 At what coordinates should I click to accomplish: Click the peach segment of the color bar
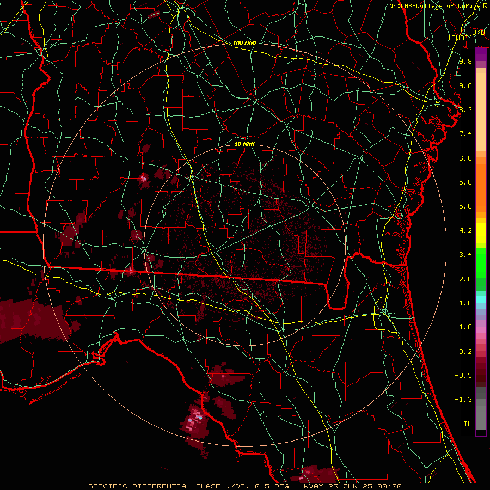point(481,109)
